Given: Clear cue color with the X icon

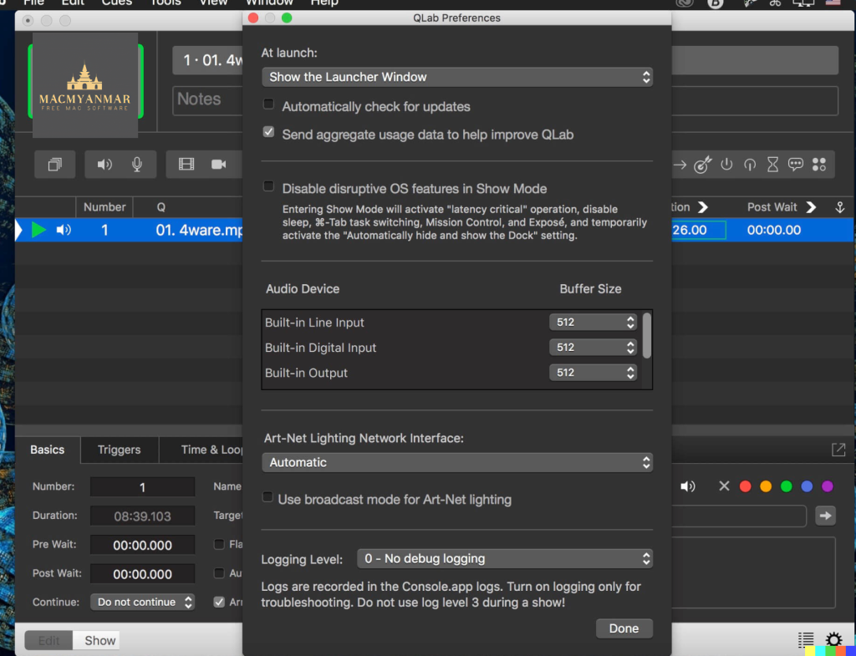Looking at the screenshot, I should pyautogui.click(x=724, y=486).
